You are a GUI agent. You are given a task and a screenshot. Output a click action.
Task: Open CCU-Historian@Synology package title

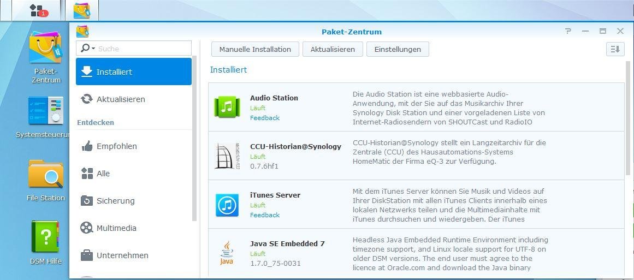295,146
